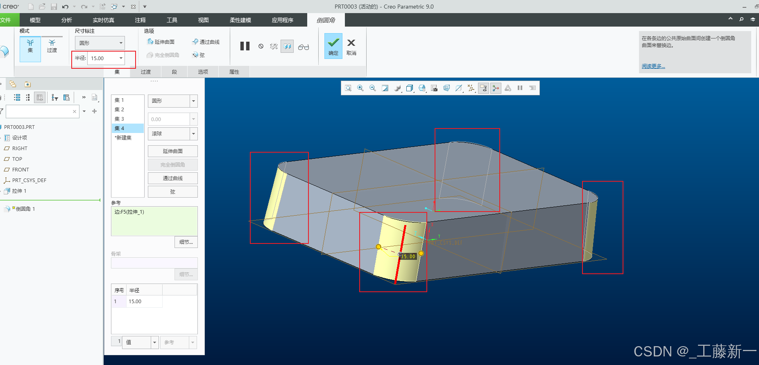Select 倒圆角 1 in the model tree

(x=25, y=209)
